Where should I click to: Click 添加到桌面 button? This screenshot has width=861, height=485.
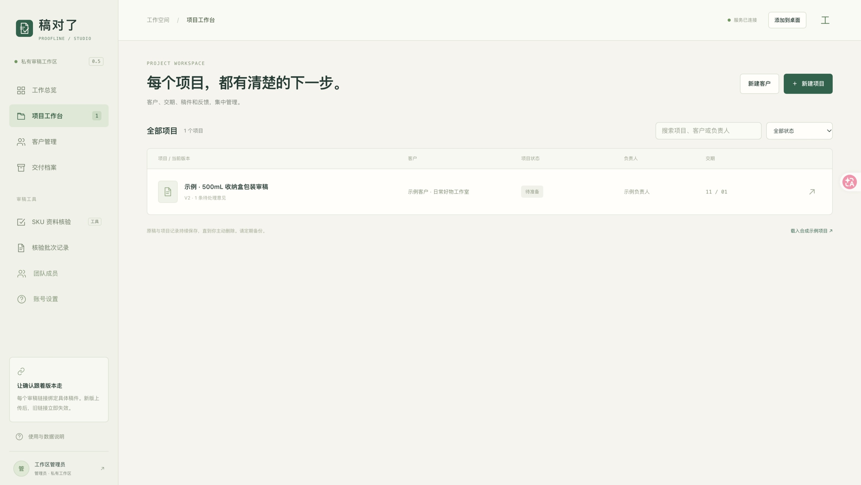click(787, 20)
